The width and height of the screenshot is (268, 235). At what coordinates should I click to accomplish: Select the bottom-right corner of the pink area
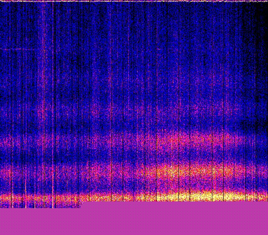click(265, 232)
